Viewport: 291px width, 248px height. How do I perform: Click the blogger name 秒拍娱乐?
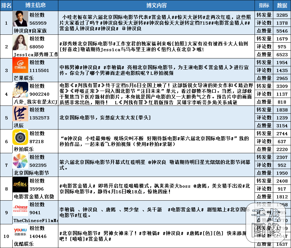(x=23, y=149)
